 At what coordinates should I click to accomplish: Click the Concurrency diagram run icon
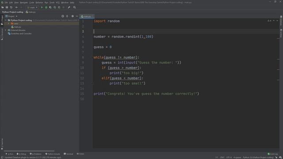(x=59, y=8)
